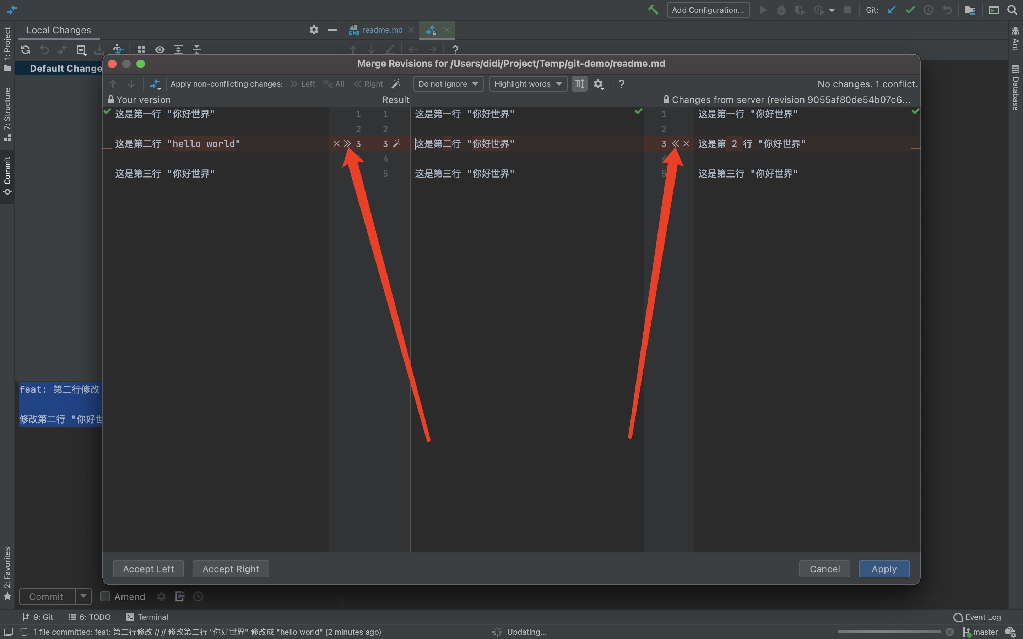Click the Accept Left button

coord(148,569)
